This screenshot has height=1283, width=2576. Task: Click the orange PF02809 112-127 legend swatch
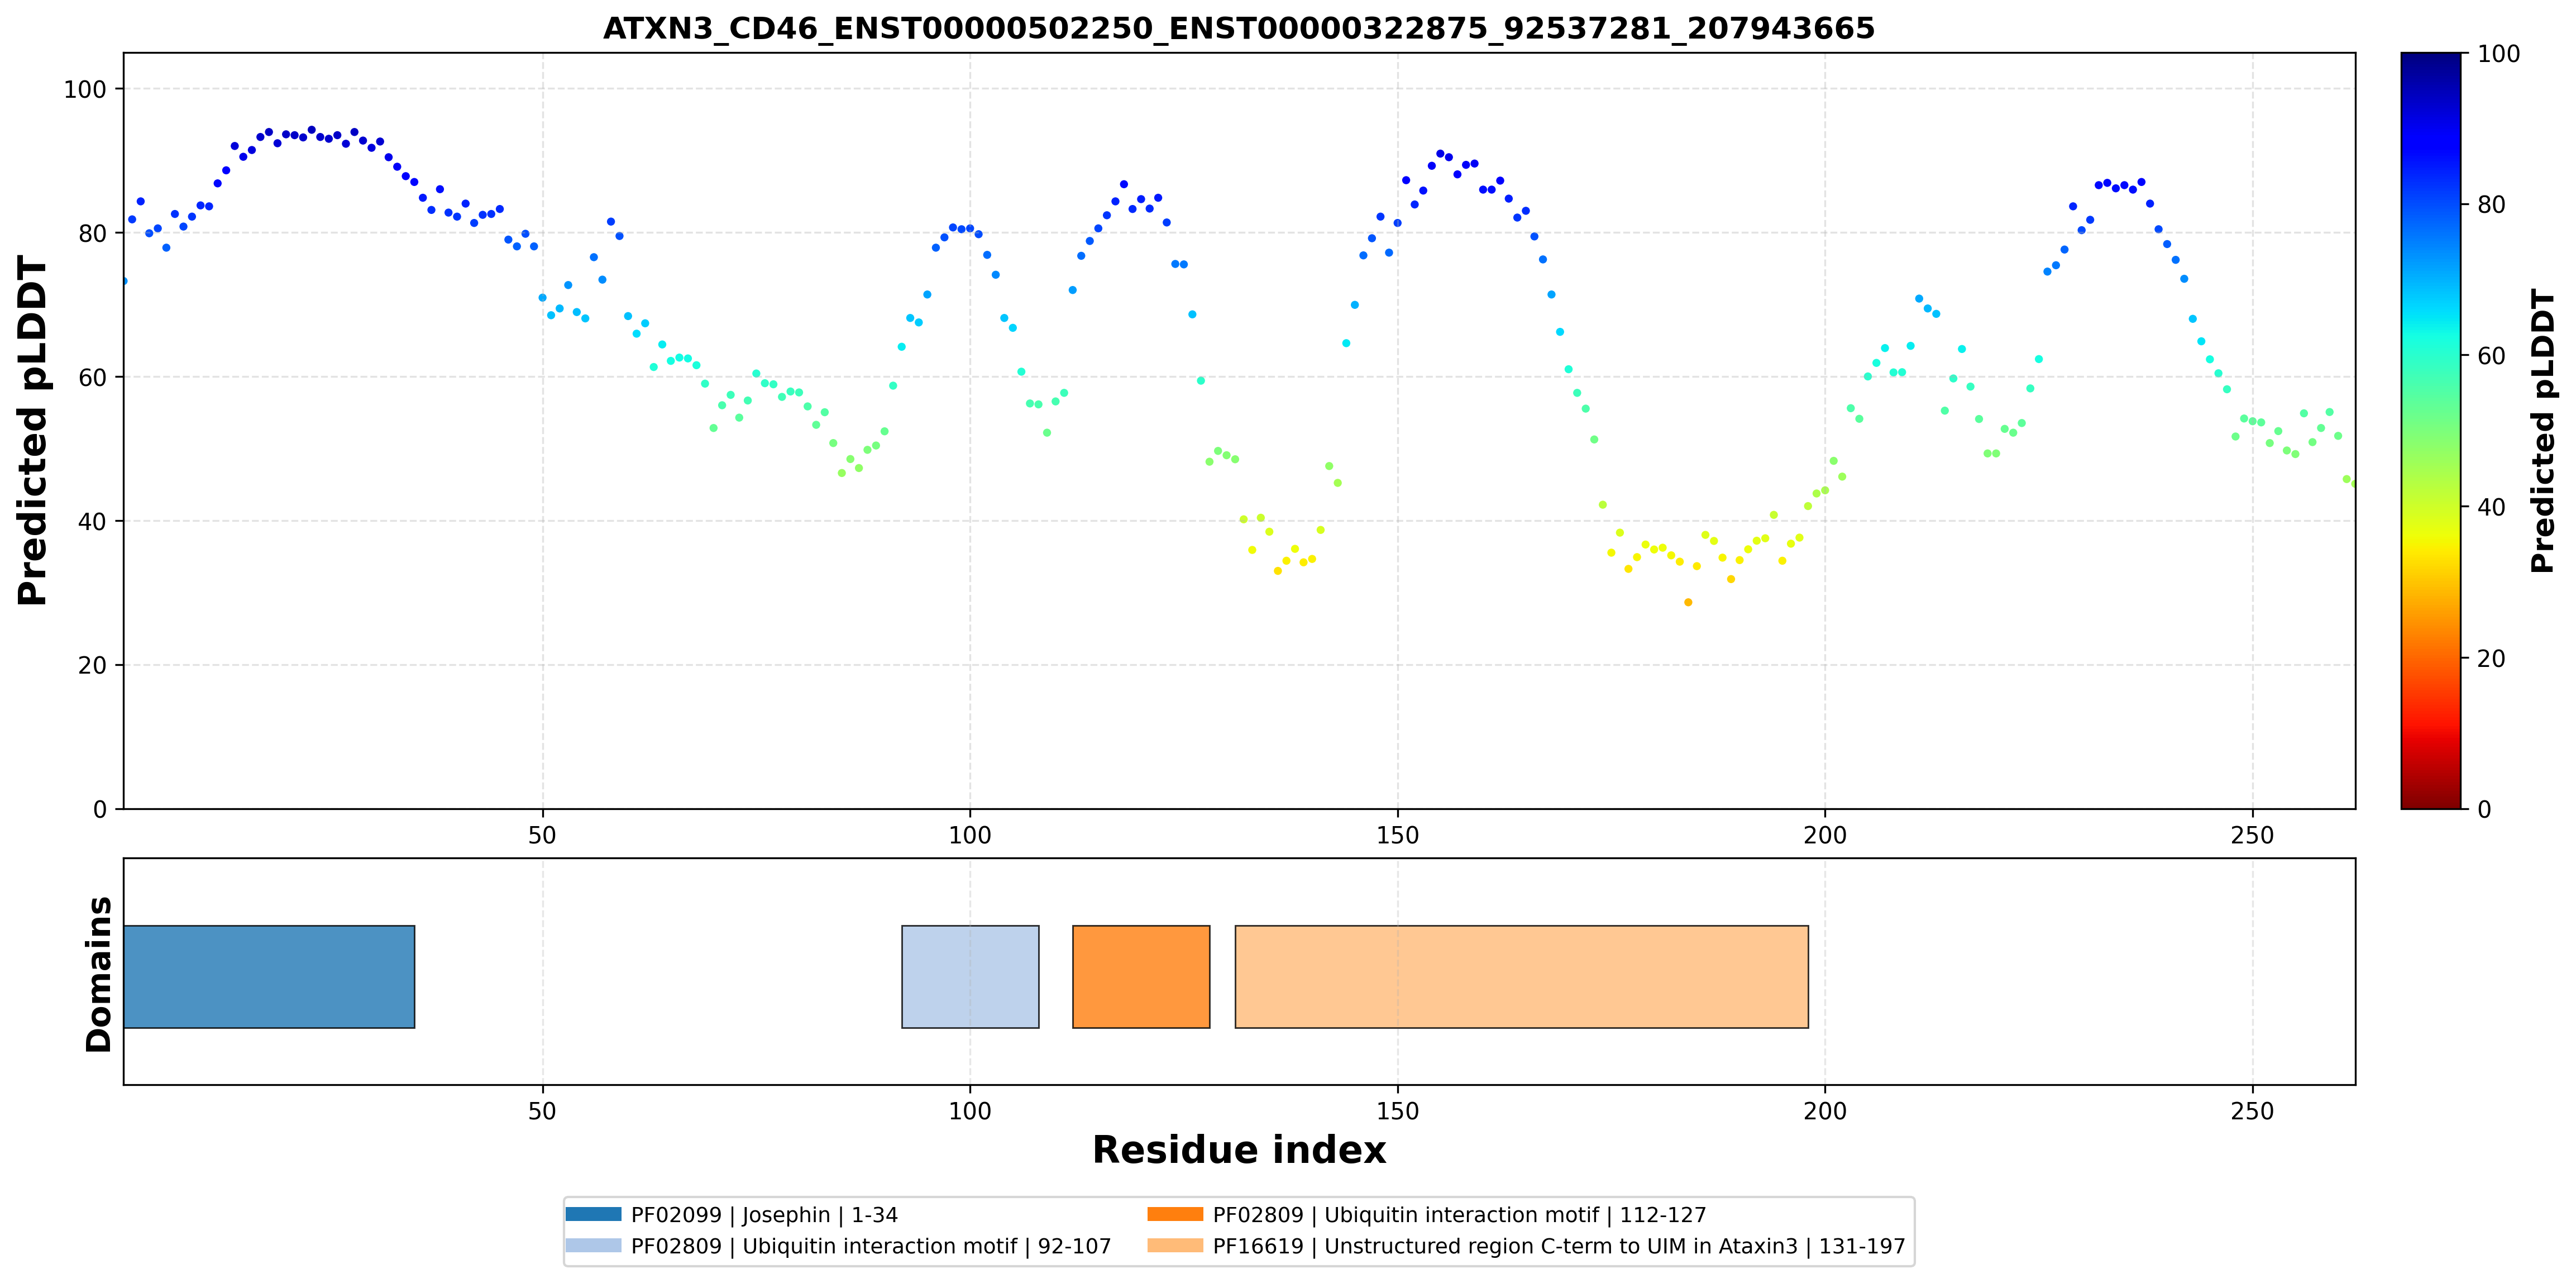coord(1175,1214)
